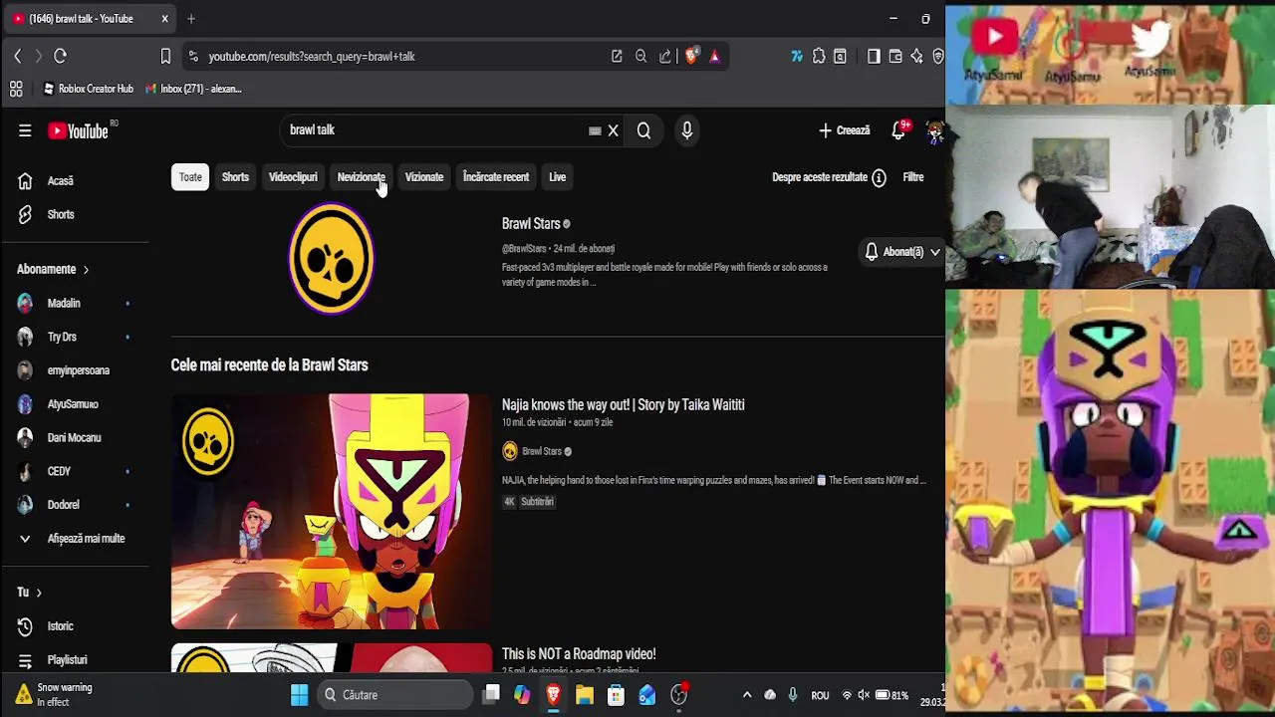Click the info icon beside Despre aceste rezultate
This screenshot has height=717, width=1275.
click(879, 177)
